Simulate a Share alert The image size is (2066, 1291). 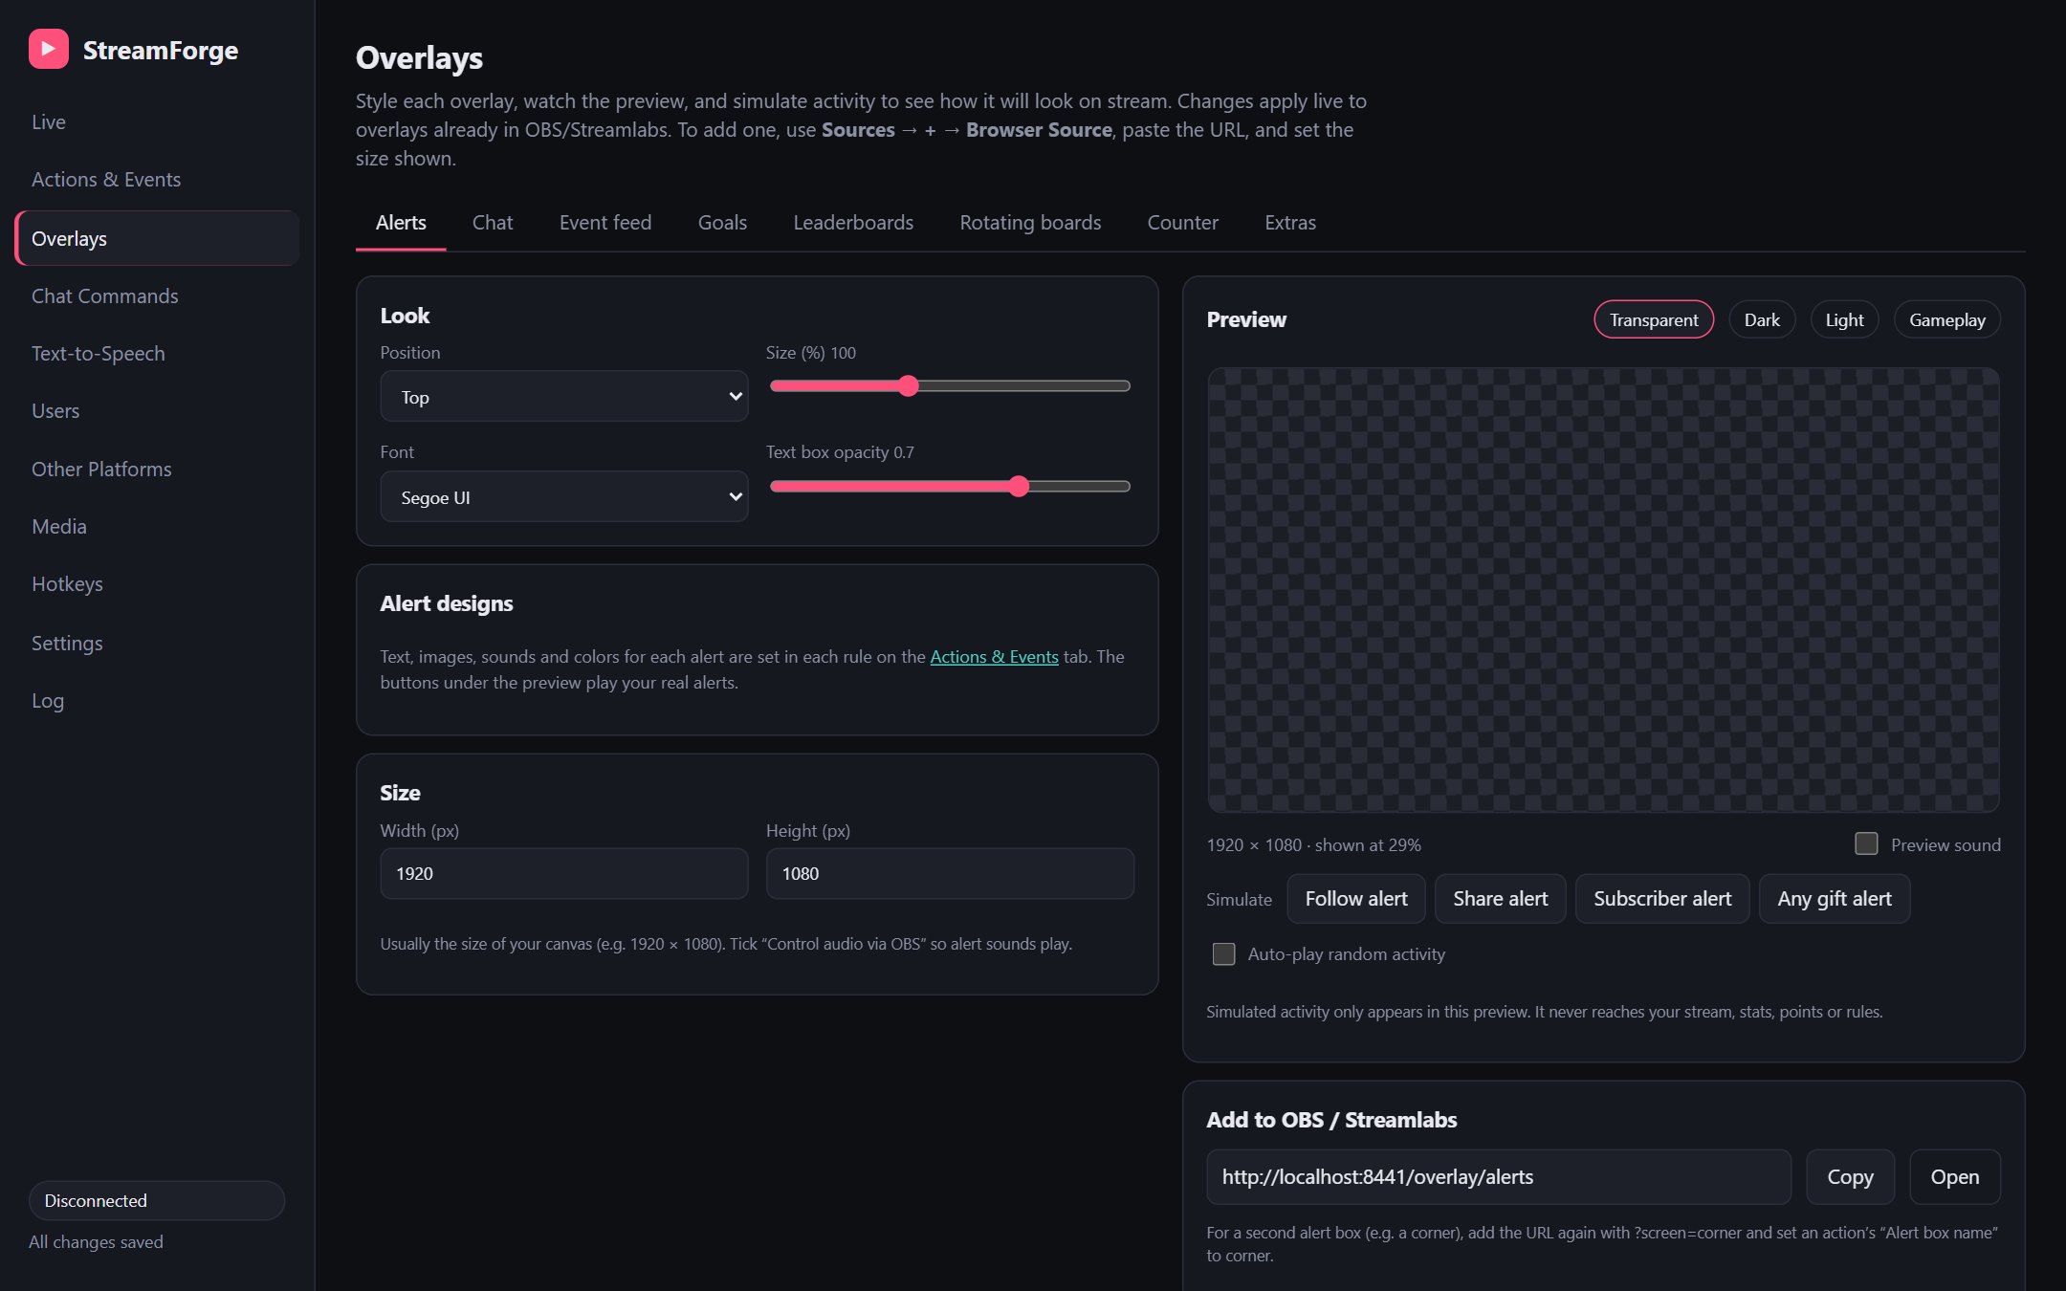point(1501,898)
